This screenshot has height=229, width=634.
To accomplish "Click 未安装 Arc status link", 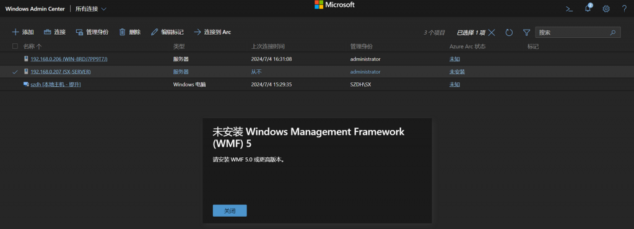I will point(458,72).
